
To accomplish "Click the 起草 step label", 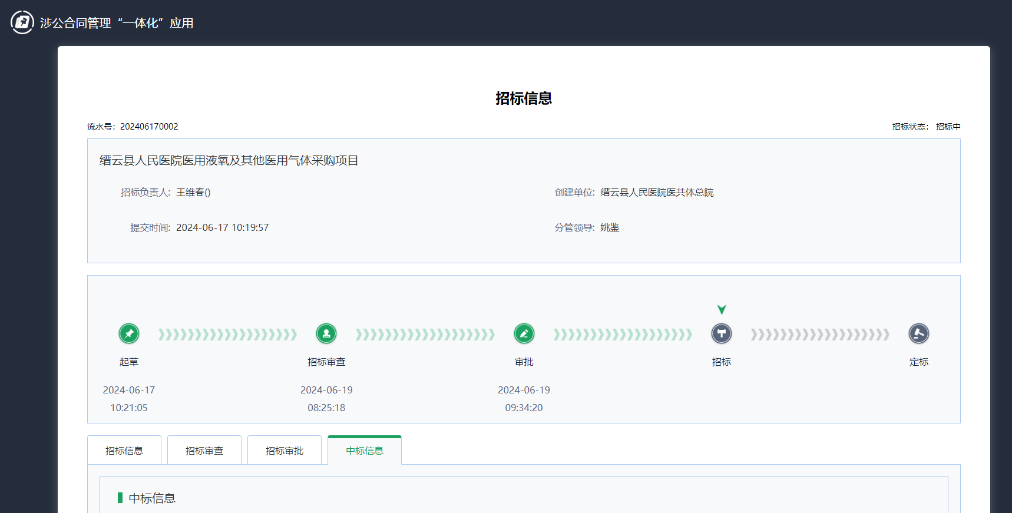I will click(x=129, y=362).
